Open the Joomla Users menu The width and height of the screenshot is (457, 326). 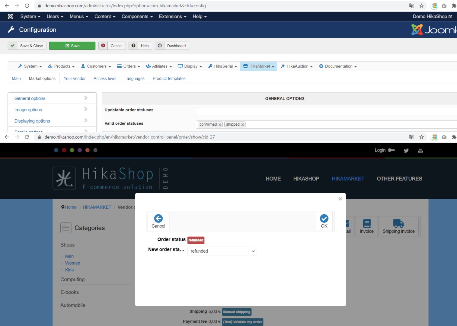pos(55,17)
